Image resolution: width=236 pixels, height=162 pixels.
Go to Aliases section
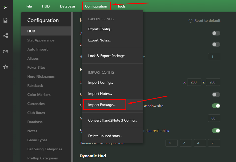(46, 58)
